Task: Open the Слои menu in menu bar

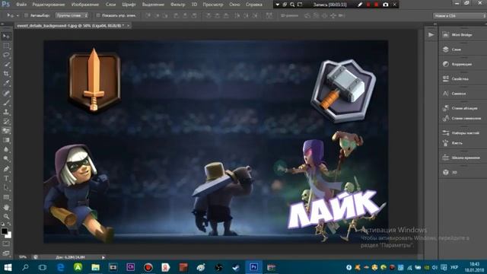Action: point(110,5)
